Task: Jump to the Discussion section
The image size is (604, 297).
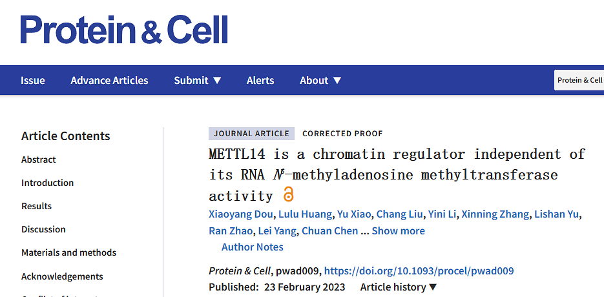Action: click(43, 229)
